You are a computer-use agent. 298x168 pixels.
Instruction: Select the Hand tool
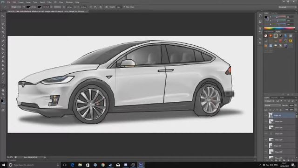coord(3,90)
